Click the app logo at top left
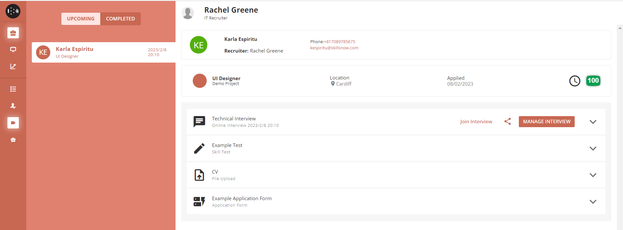This screenshot has height=230, width=623. click(x=13, y=11)
